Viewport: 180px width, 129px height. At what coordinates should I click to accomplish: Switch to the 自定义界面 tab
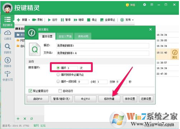(65, 36)
